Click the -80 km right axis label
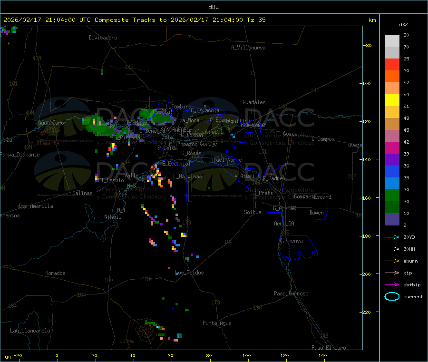This screenshot has width=428, height=362. [x=368, y=45]
